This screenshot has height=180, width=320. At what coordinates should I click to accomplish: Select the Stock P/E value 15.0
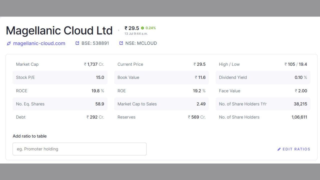100,77
